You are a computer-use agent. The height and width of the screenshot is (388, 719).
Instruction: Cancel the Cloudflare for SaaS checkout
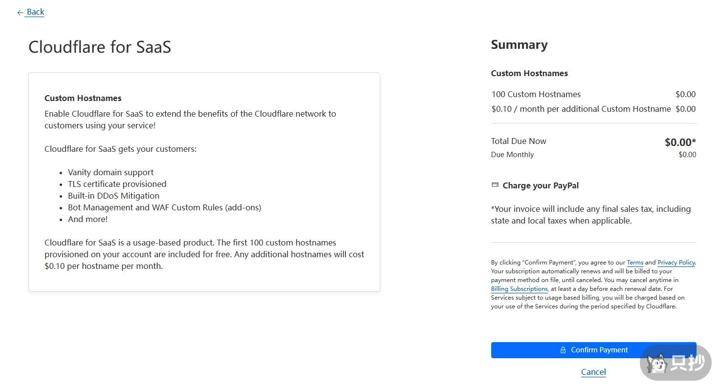[593, 372]
